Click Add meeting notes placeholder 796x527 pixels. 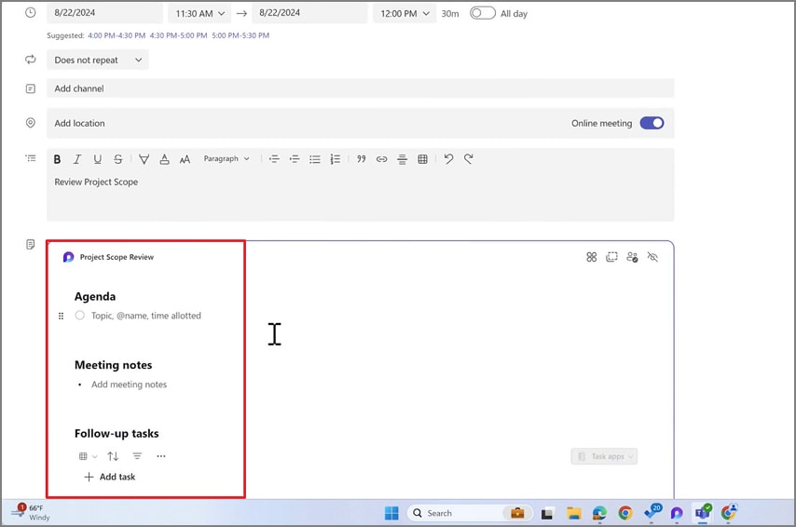click(x=129, y=385)
